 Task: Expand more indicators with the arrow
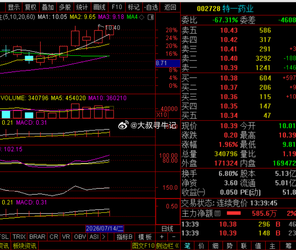pyautogui.click(x=104, y=237)
